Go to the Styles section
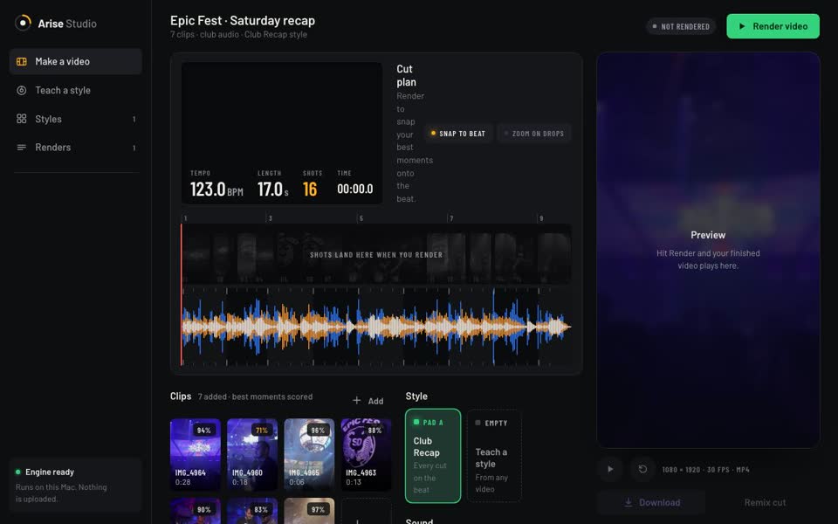This screenshot has height=524, width=838. coord(75,119)
